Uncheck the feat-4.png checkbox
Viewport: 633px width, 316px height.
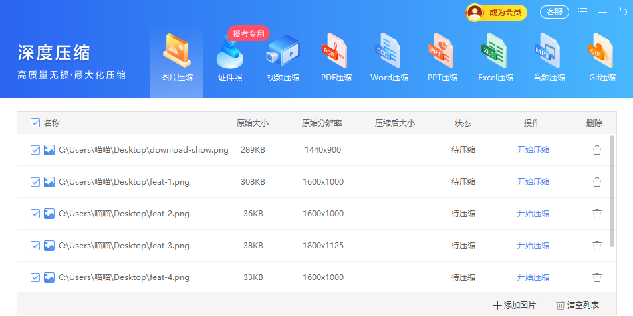(35, 277)
